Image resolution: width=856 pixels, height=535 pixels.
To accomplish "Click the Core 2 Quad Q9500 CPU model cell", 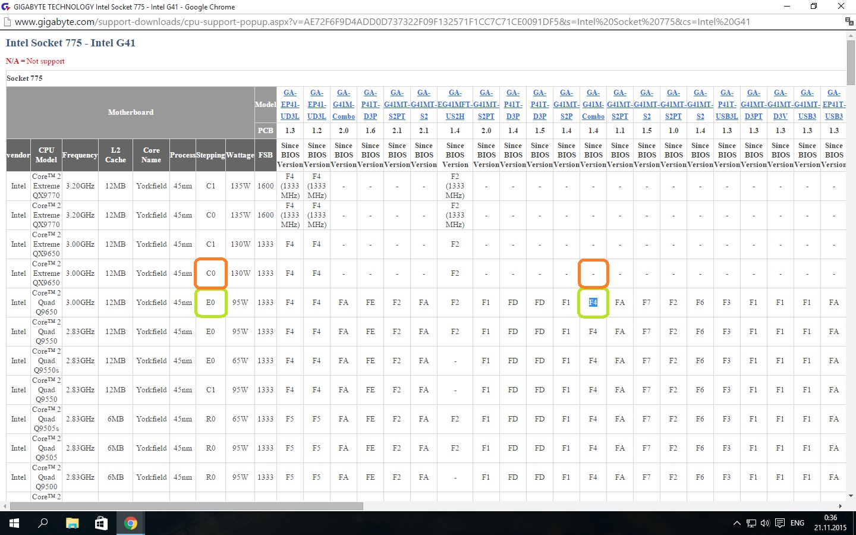I will [46, 477].
